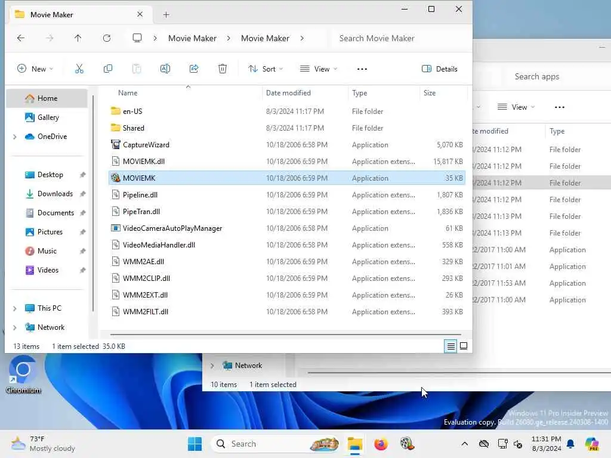The height and width of the screenshot is (458, 611).
Task: Switch to large thumbnails view icon in status bar
Action: tap(464, 346)
